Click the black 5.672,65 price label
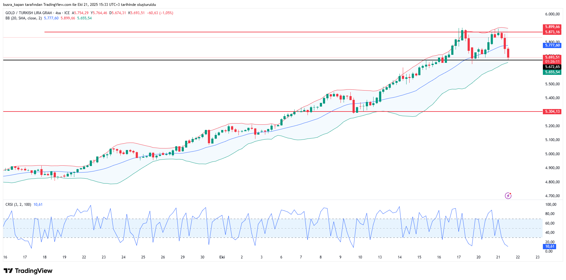566x280 pixels. coord(552,67)
